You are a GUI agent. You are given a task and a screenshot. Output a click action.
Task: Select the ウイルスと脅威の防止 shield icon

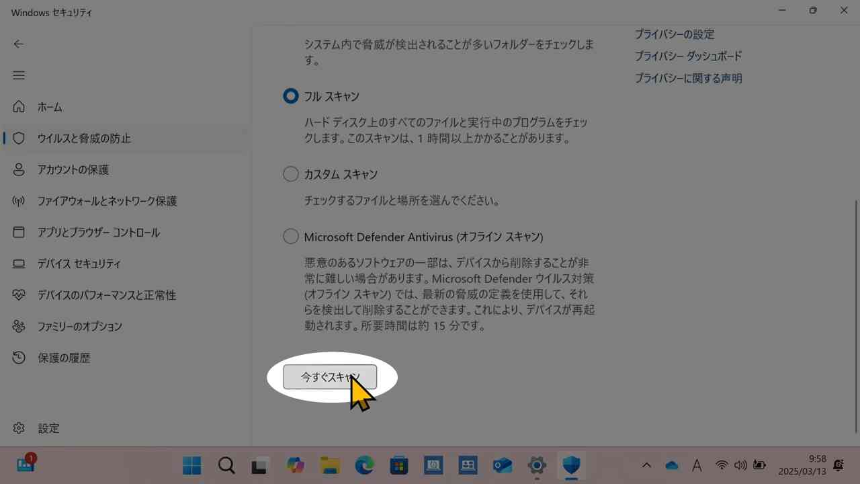[18, 138]
